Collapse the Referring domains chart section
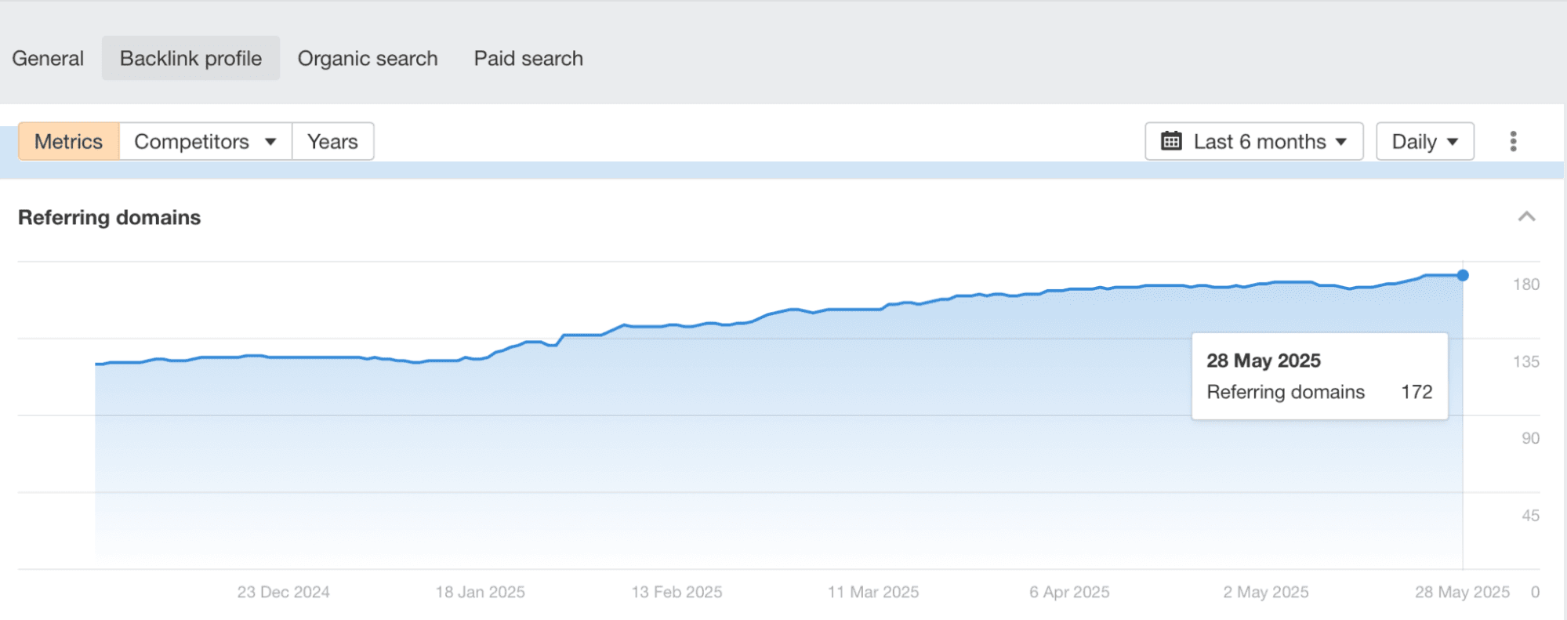This screenshot has height=620, width=1567. (x=1526, y=217)
